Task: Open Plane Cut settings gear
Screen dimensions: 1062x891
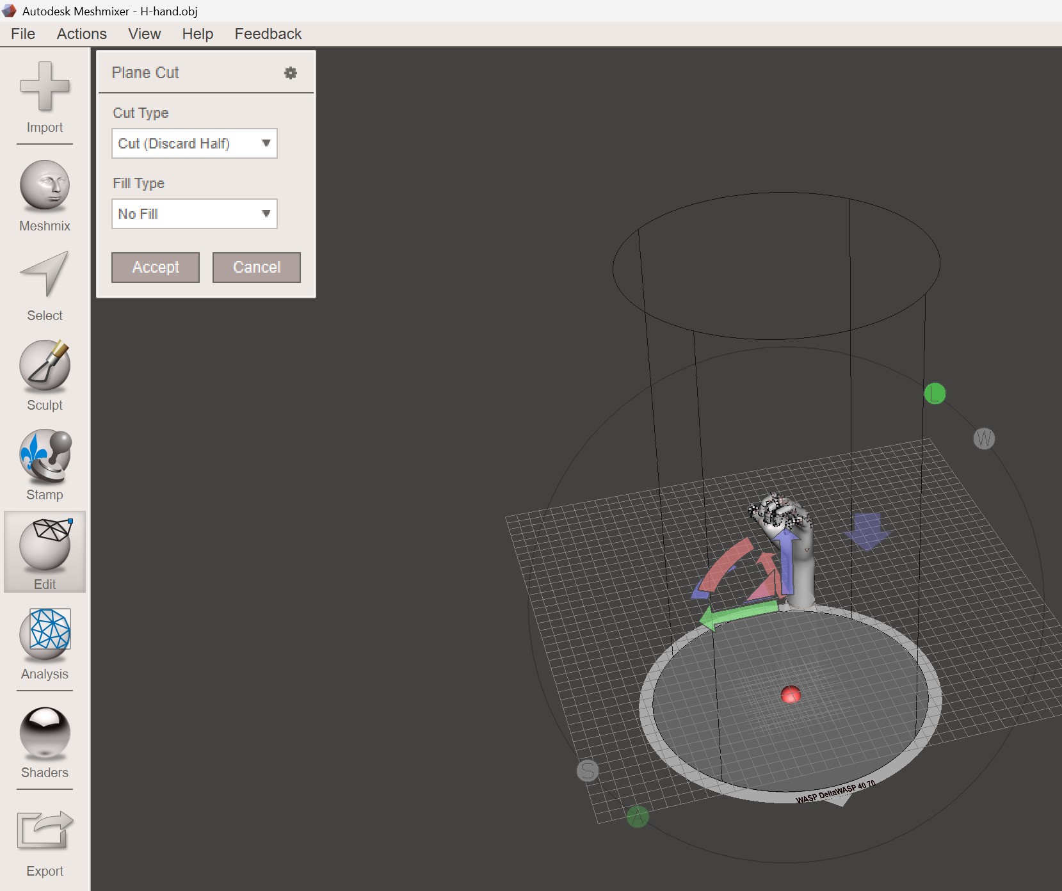Action: click(291, 73)
